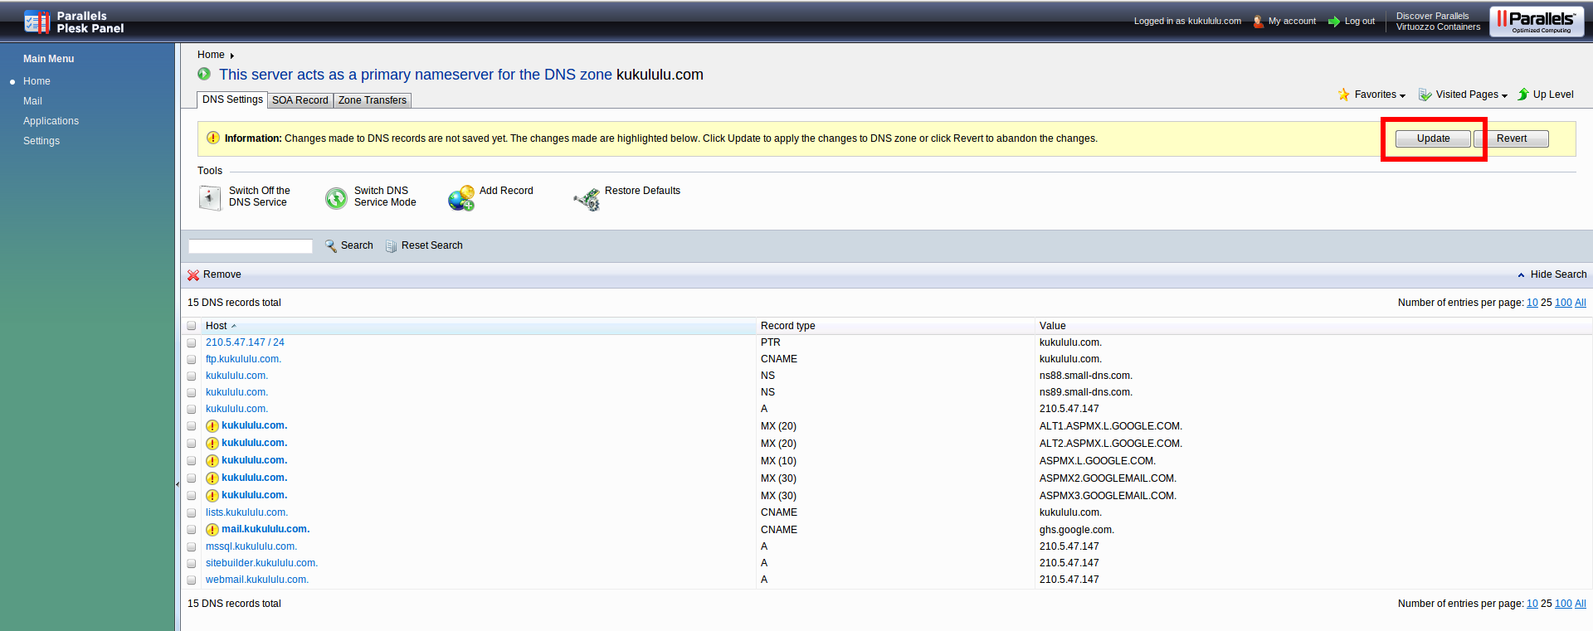
Task: Show 100 entries per page at top
Action: coord(1562,303)
